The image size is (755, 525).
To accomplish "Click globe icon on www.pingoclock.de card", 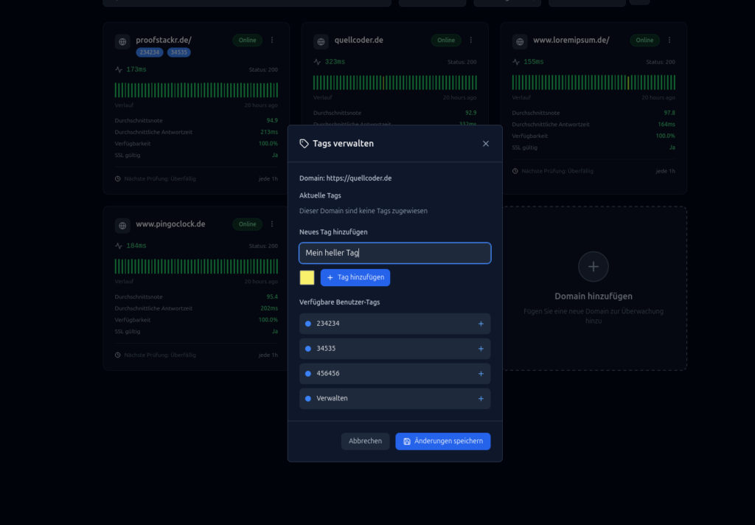I will pos(122,226).
